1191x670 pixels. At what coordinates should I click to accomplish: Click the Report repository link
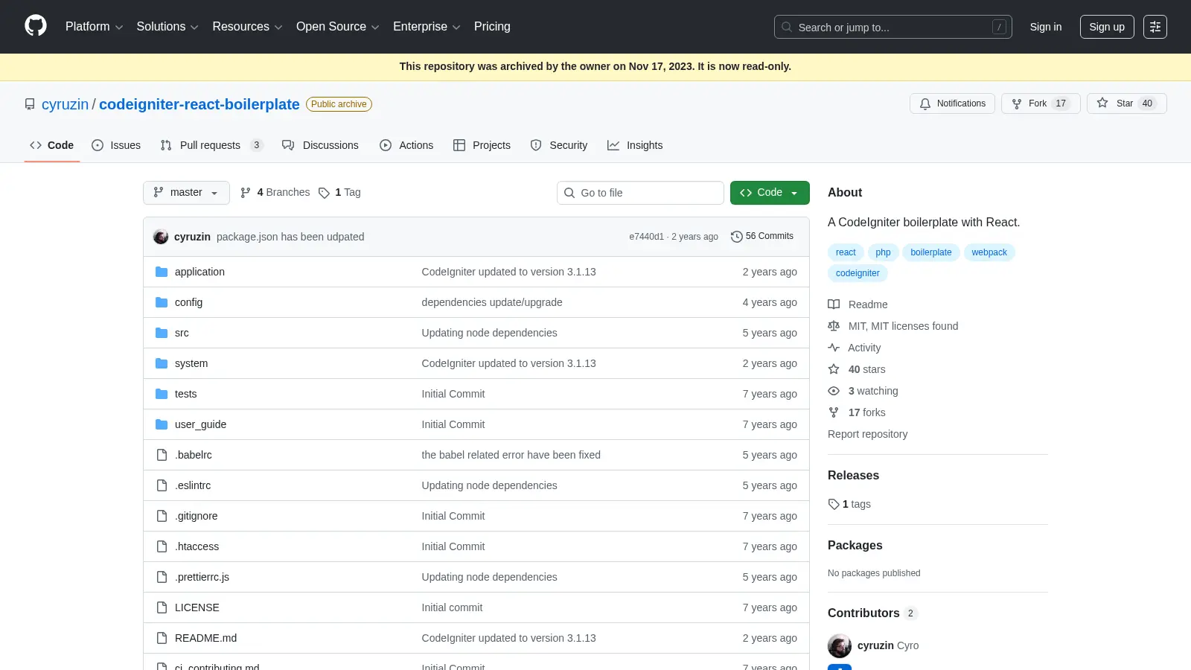[867, 434]
